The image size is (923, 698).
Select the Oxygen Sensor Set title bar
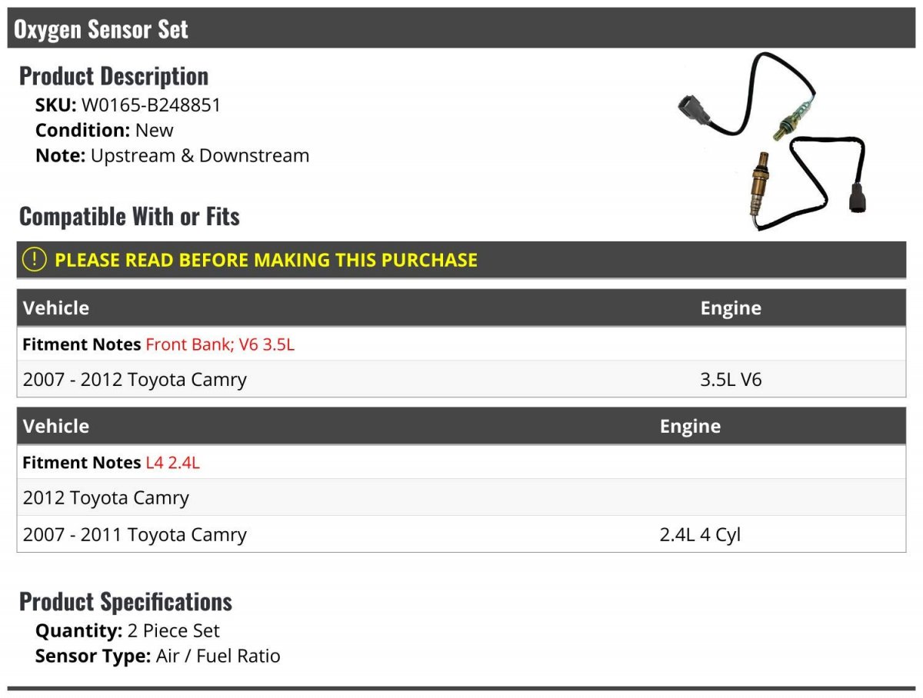[461, 28]
